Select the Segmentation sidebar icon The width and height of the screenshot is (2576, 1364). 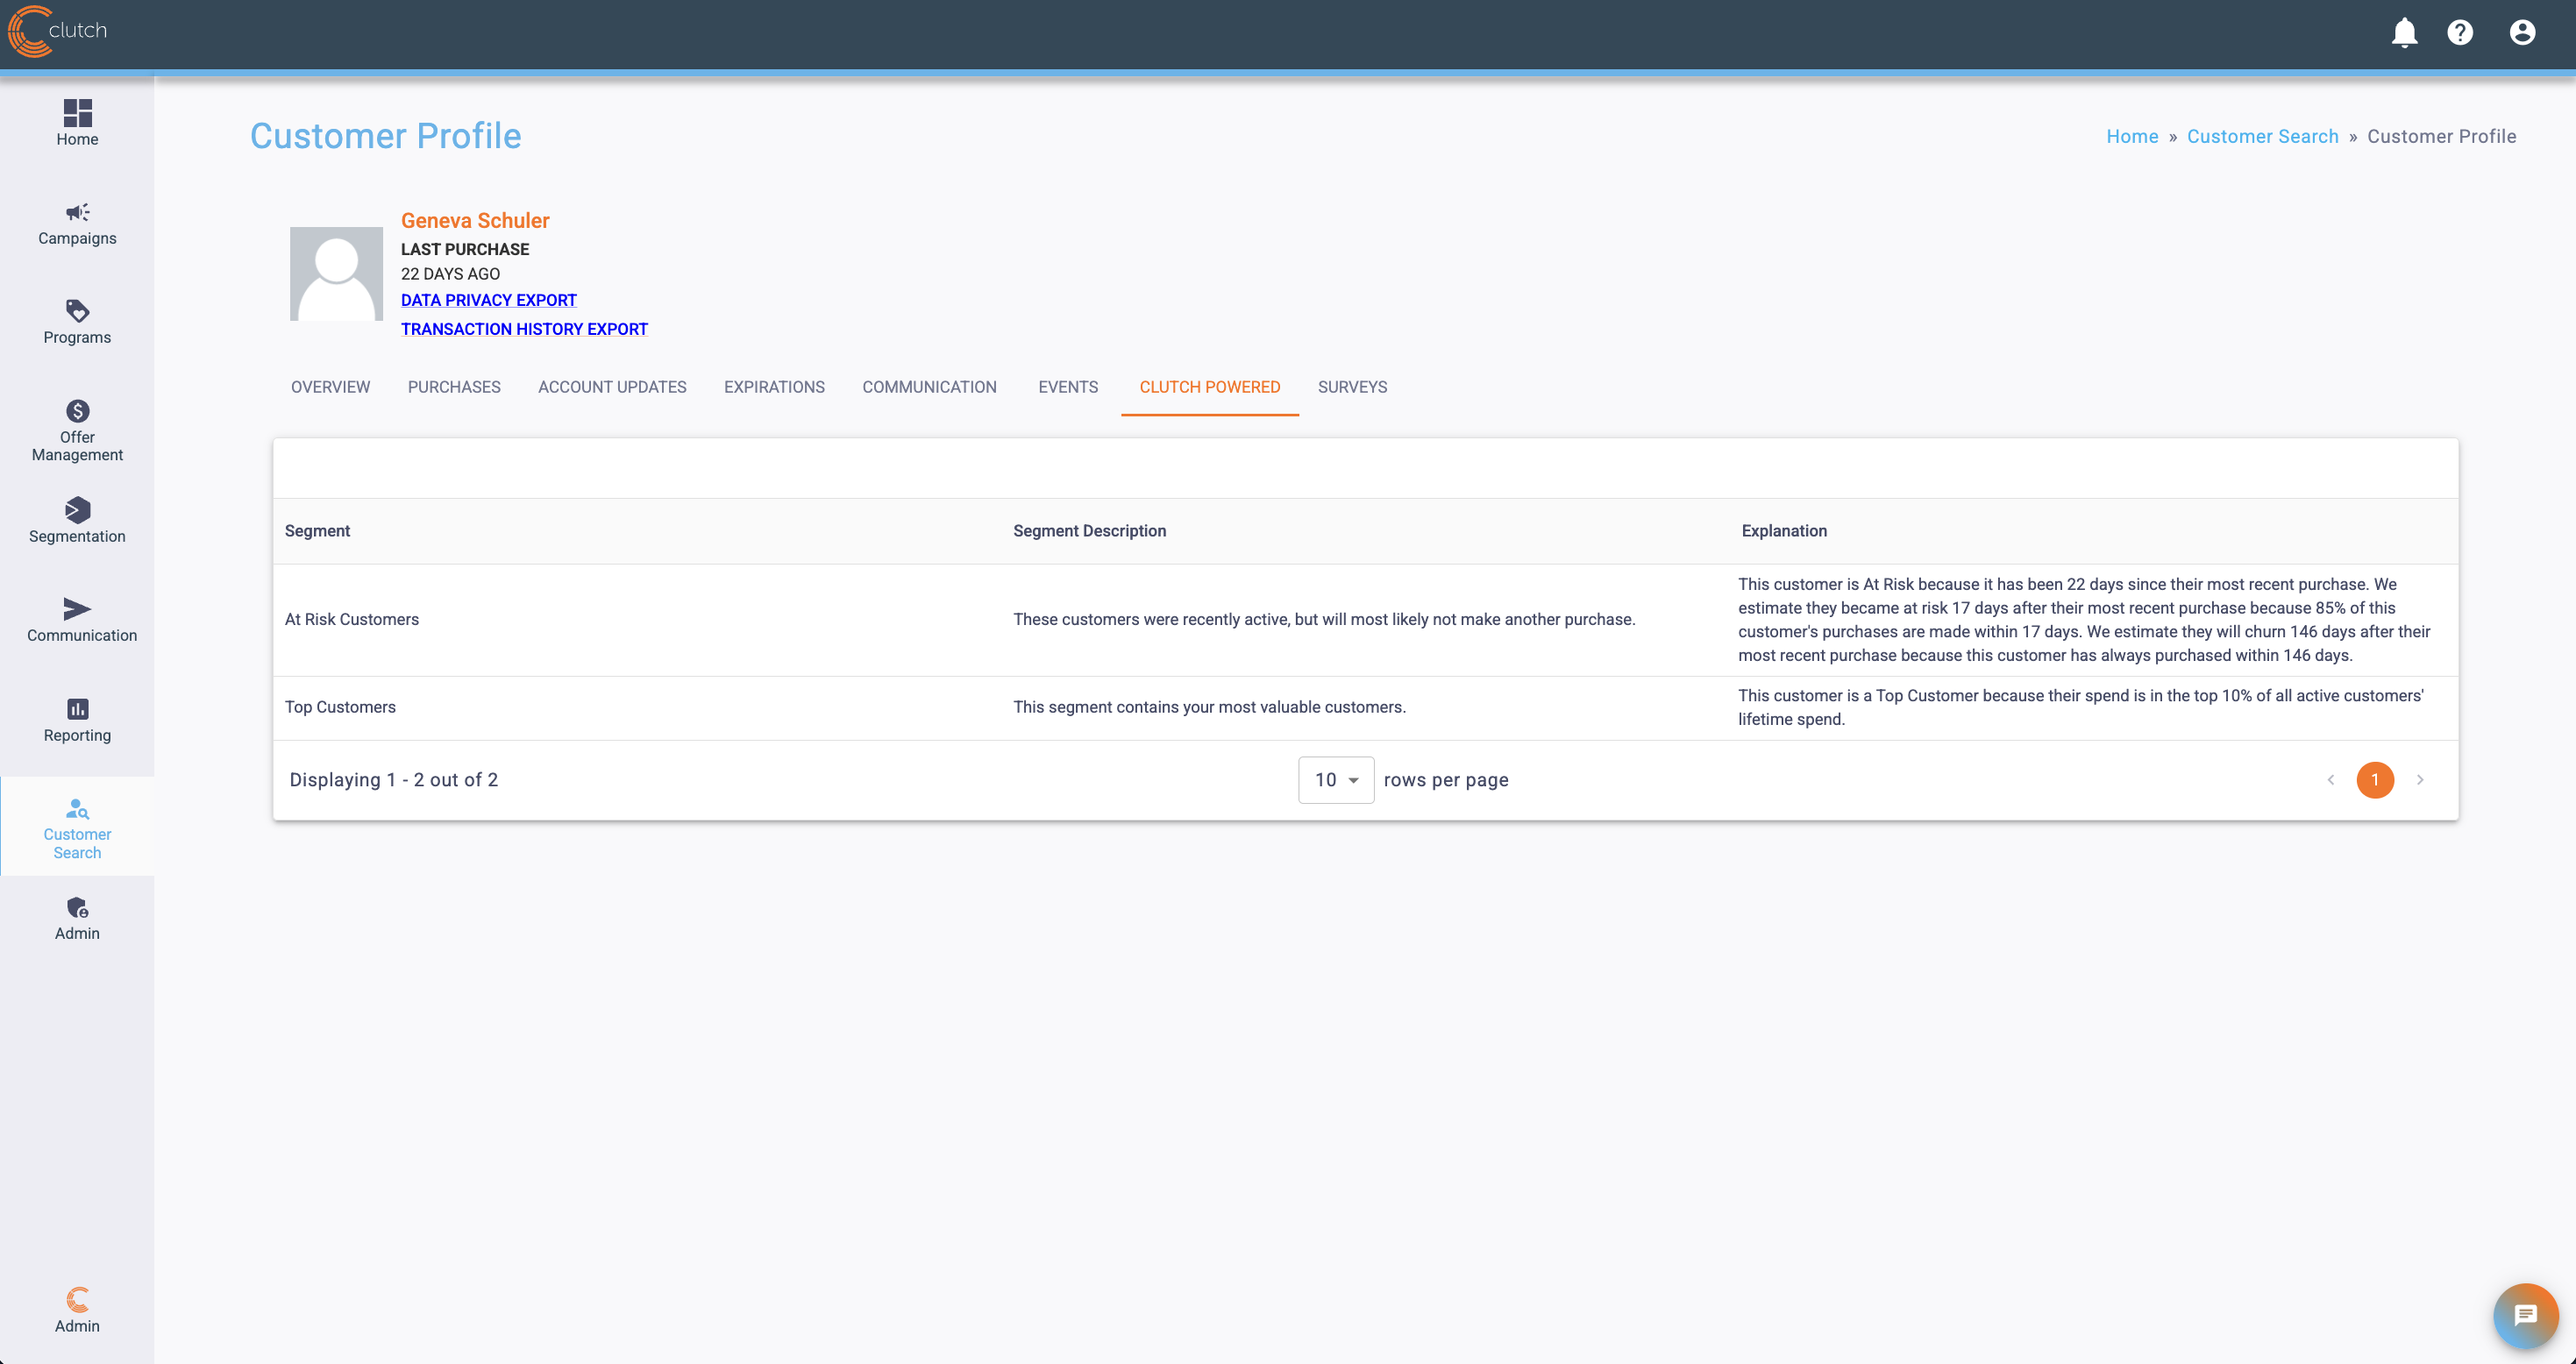[x=77, y=511]
